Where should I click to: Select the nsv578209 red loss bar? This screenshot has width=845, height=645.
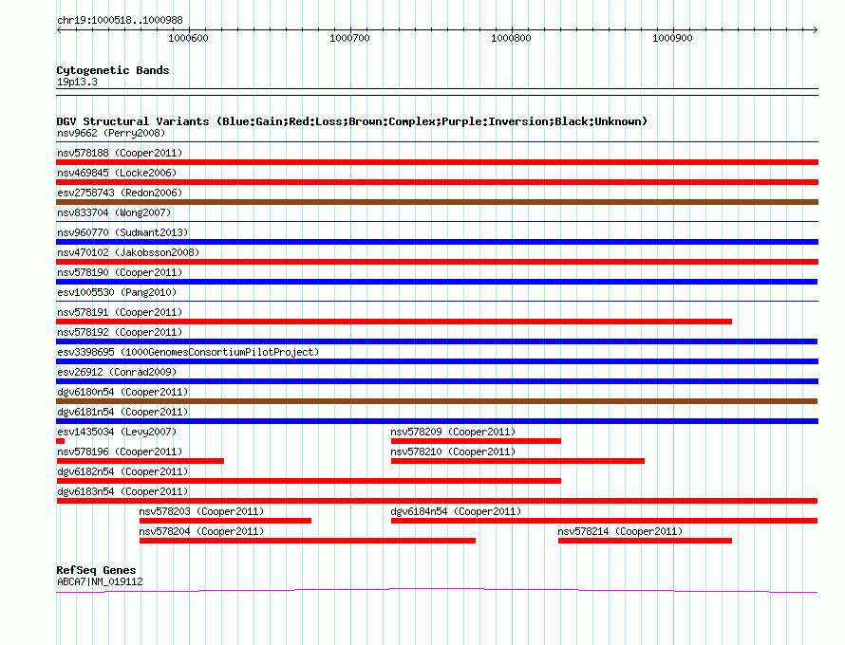[x=476, y=441]
